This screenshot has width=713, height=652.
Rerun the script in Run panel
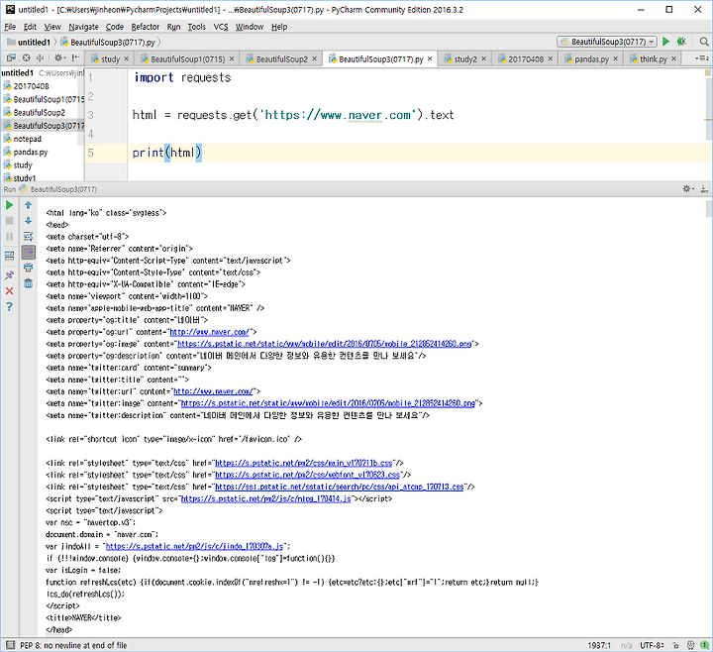pyautogui.click(x=9, y=205)
